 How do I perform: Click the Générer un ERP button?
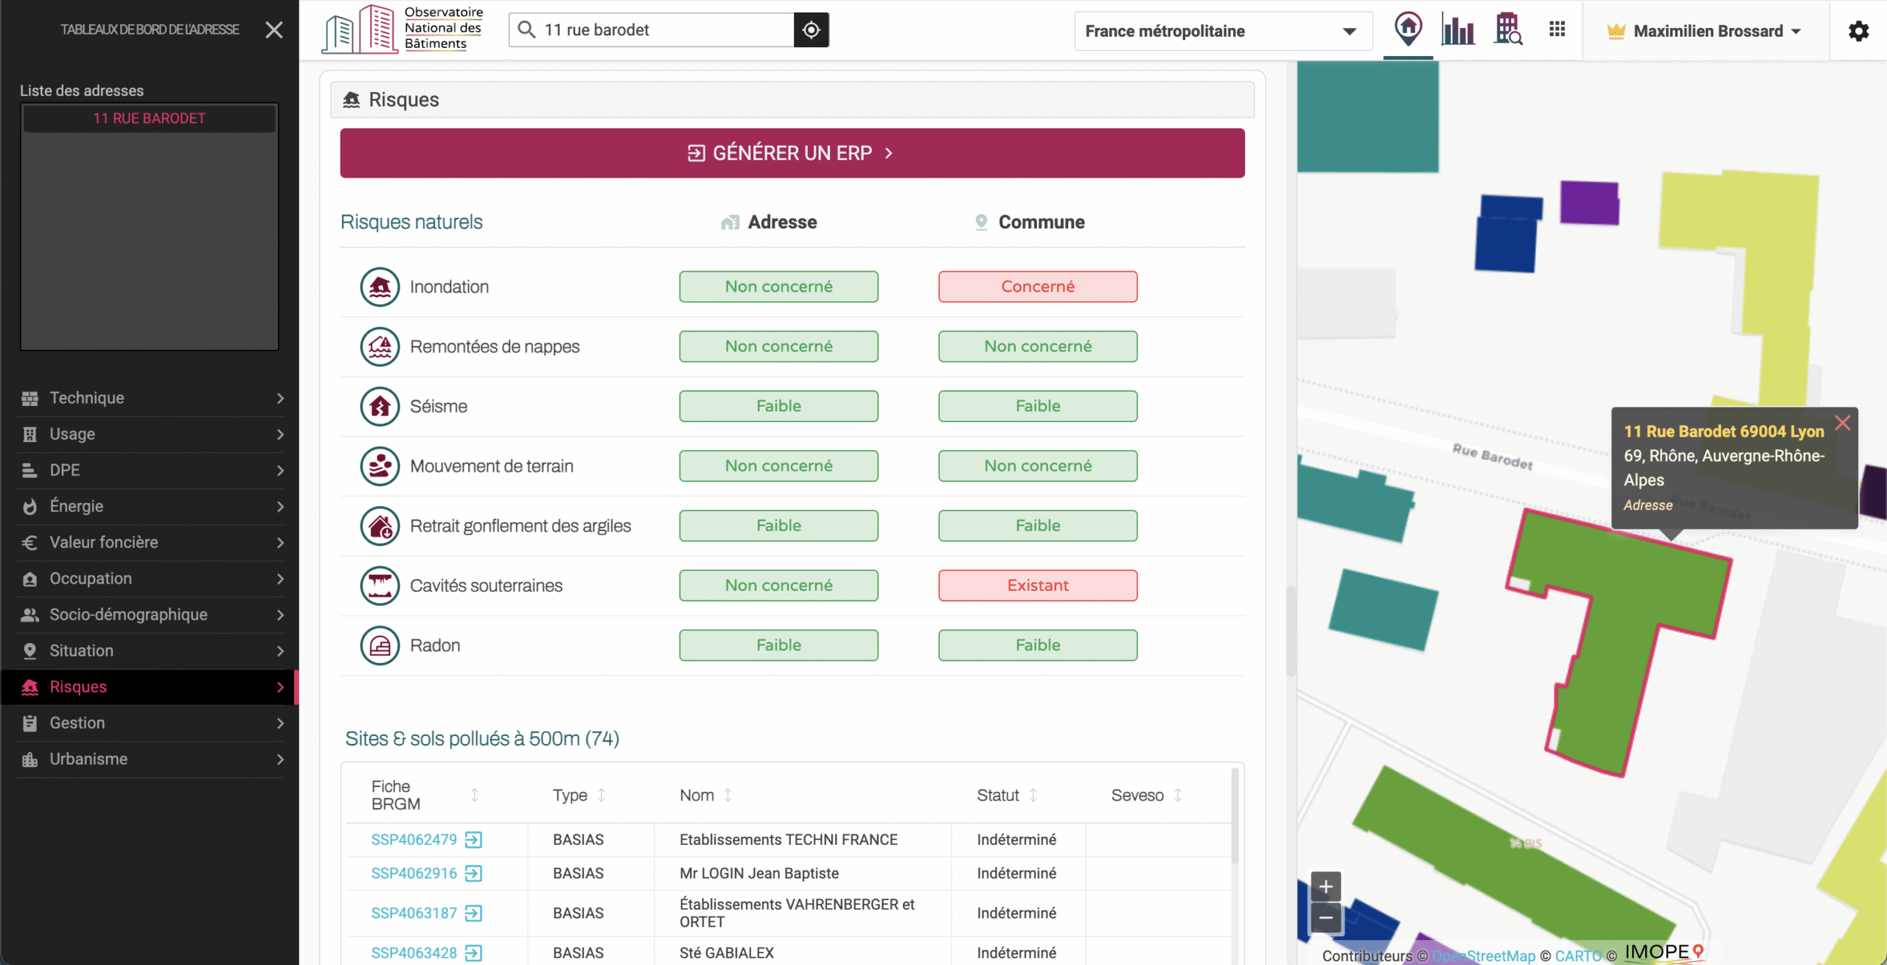(x=792, y=153)
